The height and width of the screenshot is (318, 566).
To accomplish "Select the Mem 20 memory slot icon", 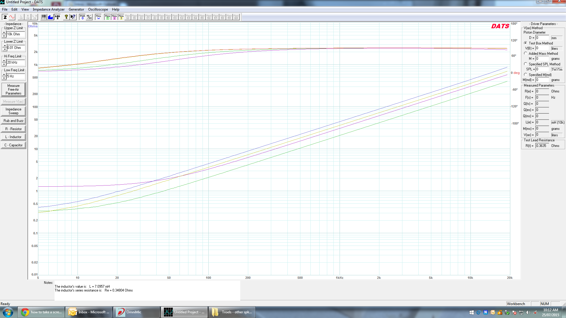I will tap(236, 17).
